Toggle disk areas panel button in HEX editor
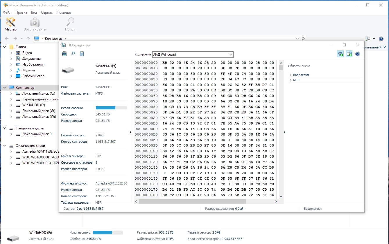389x244 pixels. pyautogui.click(x=349, y=54)
